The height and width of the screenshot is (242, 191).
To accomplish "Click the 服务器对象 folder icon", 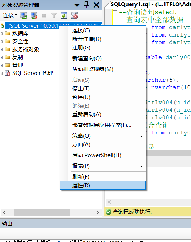I will tap(8, 49).
